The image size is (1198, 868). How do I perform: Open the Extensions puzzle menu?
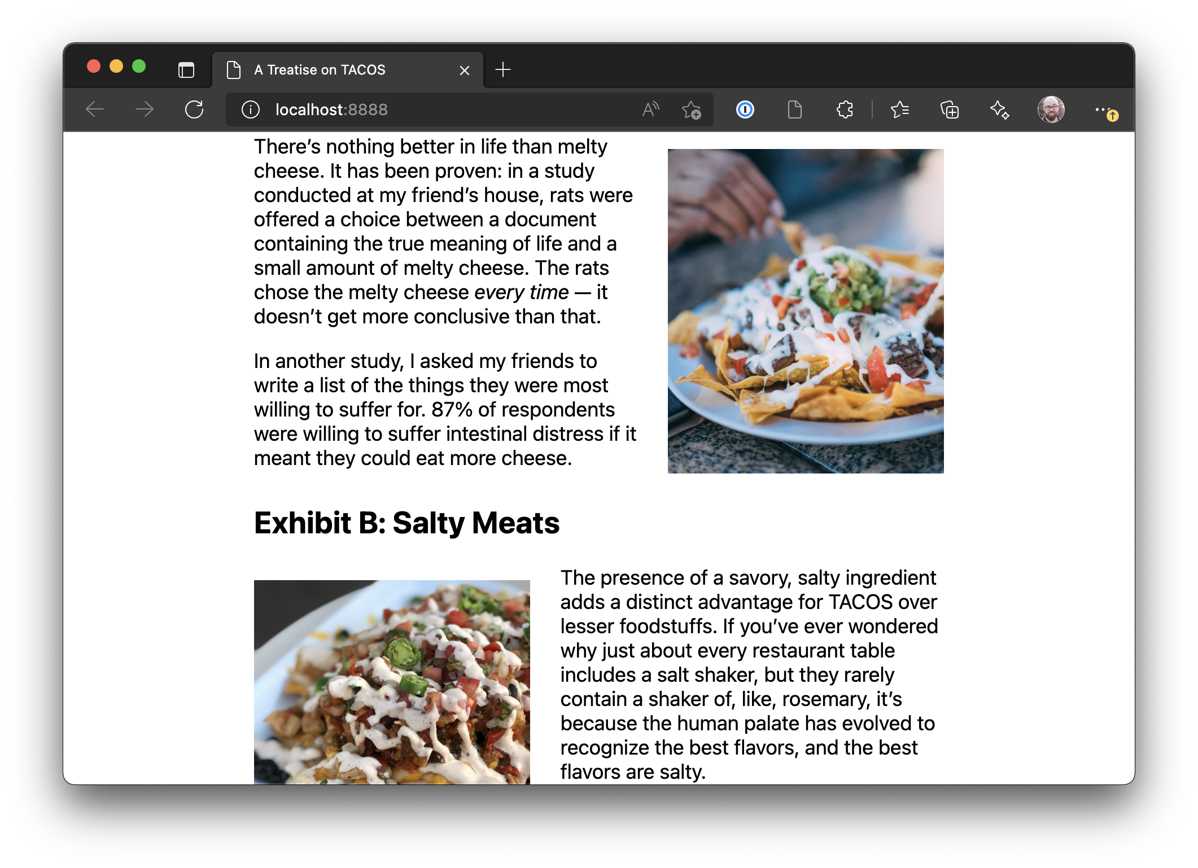pyautogui.click(x=844, y=109)
